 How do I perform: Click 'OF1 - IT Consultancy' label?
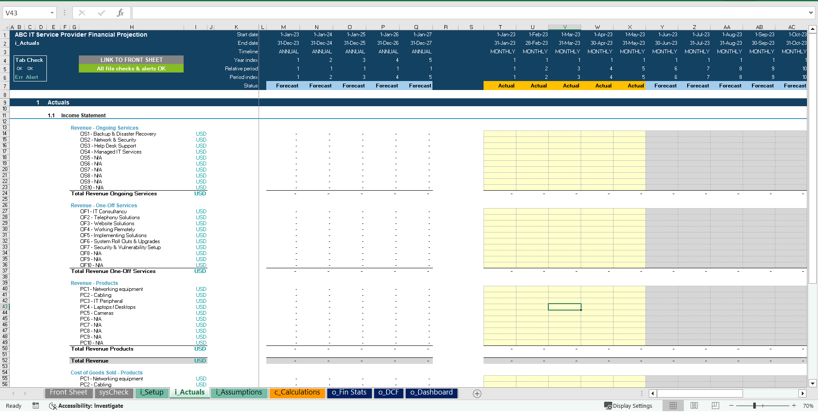click(x=104, y=212)
